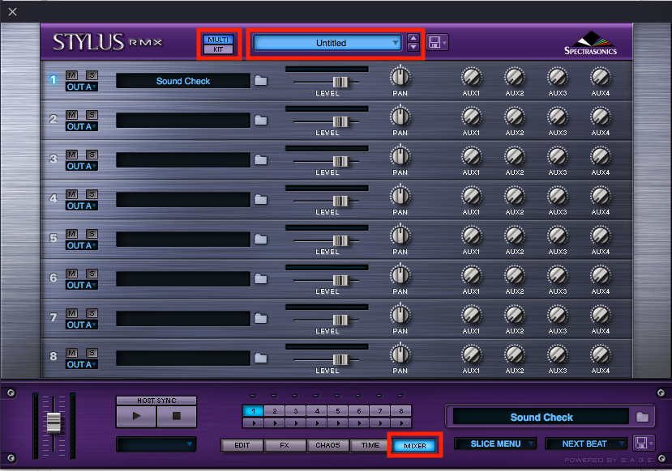The width and height of the screenshot is (672, 471).
Task: Step multi preset up with arrow
Action: pos(413,38)
